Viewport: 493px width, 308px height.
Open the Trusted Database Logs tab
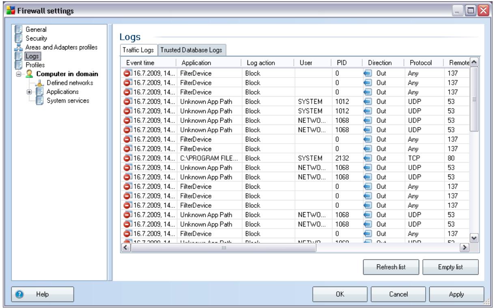pyautogui.click(x=192, y=50)
